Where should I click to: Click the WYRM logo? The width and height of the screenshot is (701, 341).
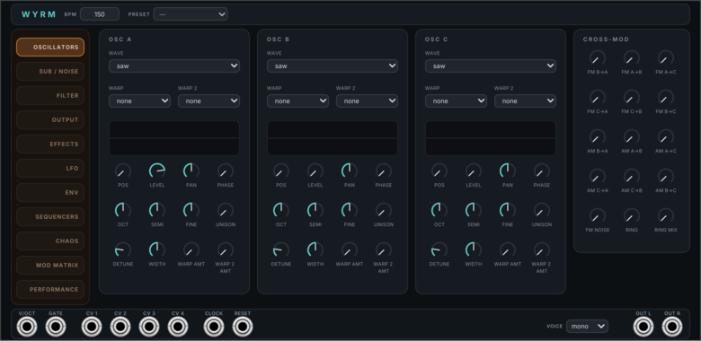click(x=39, y=14)
